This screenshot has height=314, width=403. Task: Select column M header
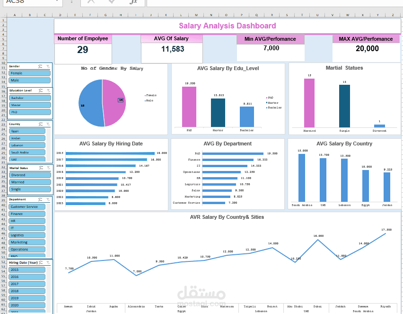tap(196, 15)
